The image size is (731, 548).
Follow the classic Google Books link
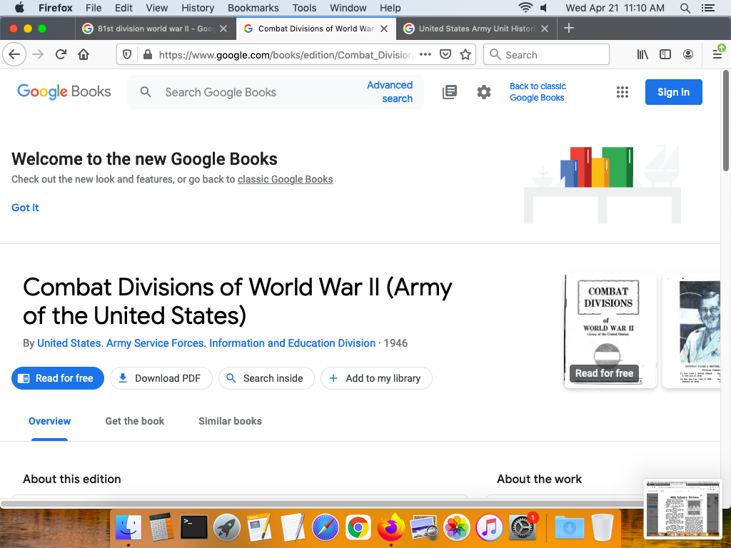pyautogui.click(x=285, y=179)
